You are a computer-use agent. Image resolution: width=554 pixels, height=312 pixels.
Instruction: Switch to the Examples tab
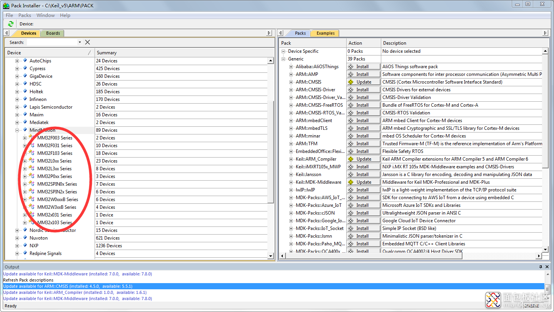pyautogui.click(x=325, y=33)
